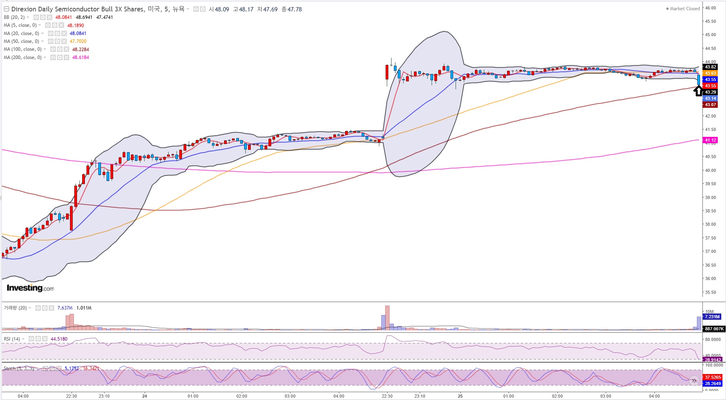The width and height of the screenshot is (726, 400).
Task: Click the 종 47.78 closing price value
Action: (292, 9)
